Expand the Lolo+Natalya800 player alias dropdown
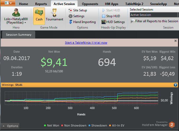 tap(16, 21)
